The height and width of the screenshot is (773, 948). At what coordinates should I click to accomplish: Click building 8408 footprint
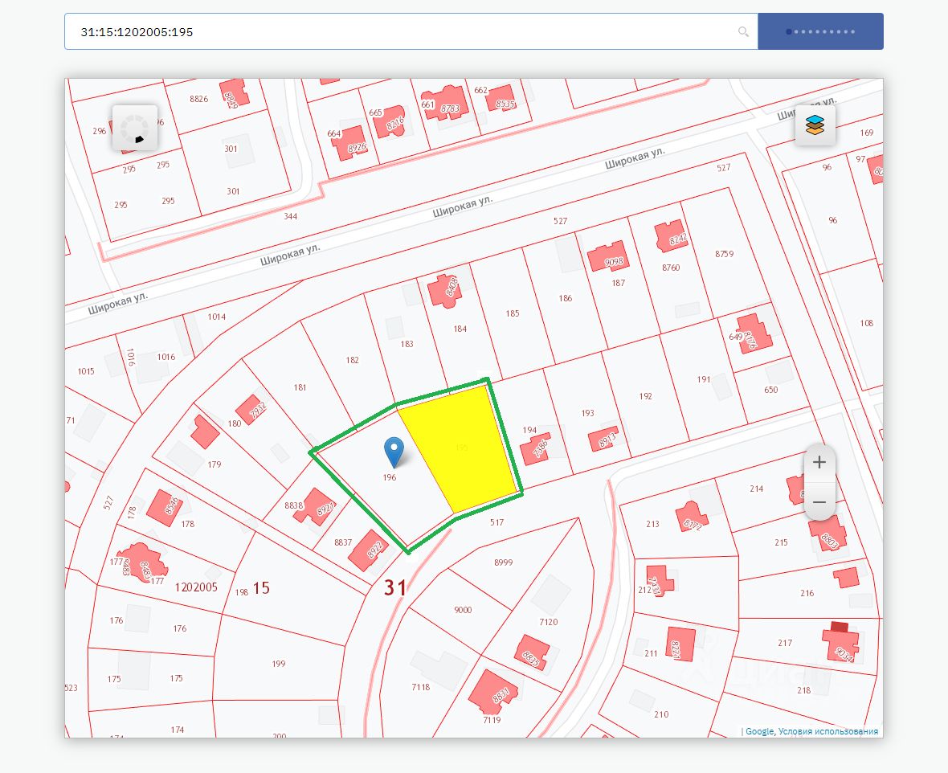click(x=446, y=290)
